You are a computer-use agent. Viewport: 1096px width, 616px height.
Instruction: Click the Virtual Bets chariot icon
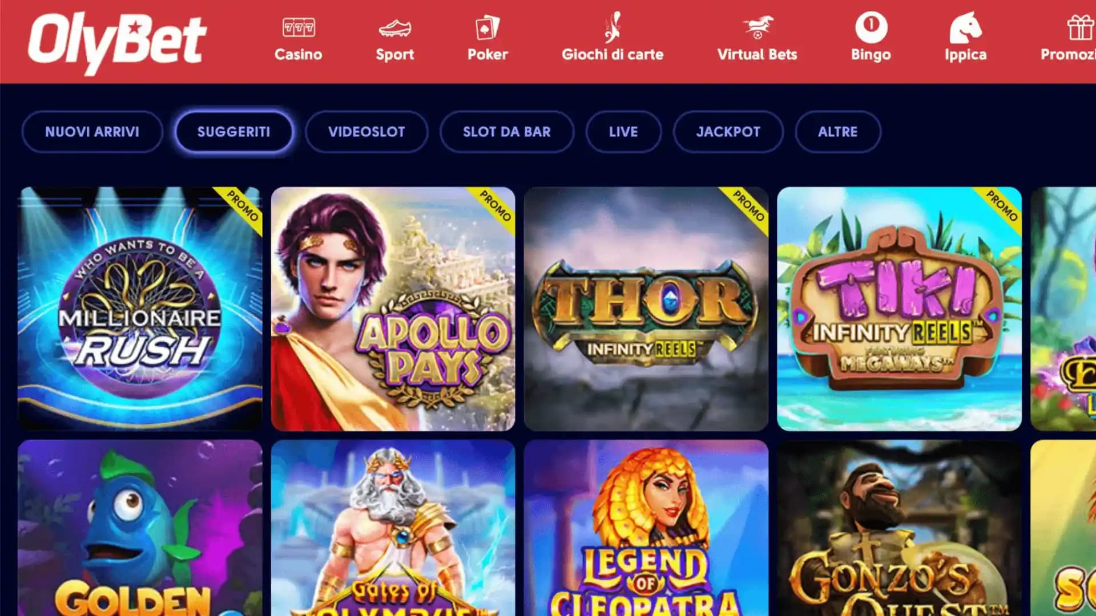click(757, 27)
